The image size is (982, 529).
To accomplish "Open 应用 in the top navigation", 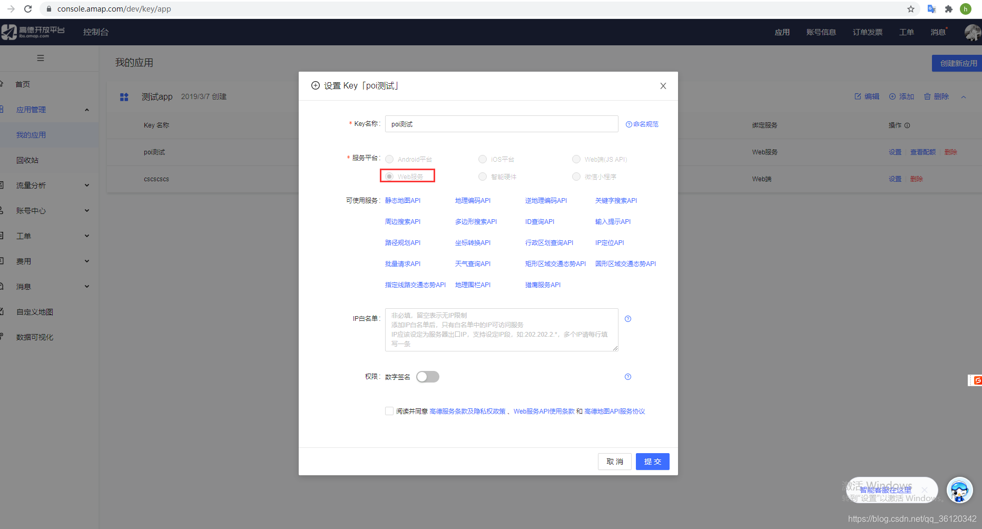I will point(782,32).
